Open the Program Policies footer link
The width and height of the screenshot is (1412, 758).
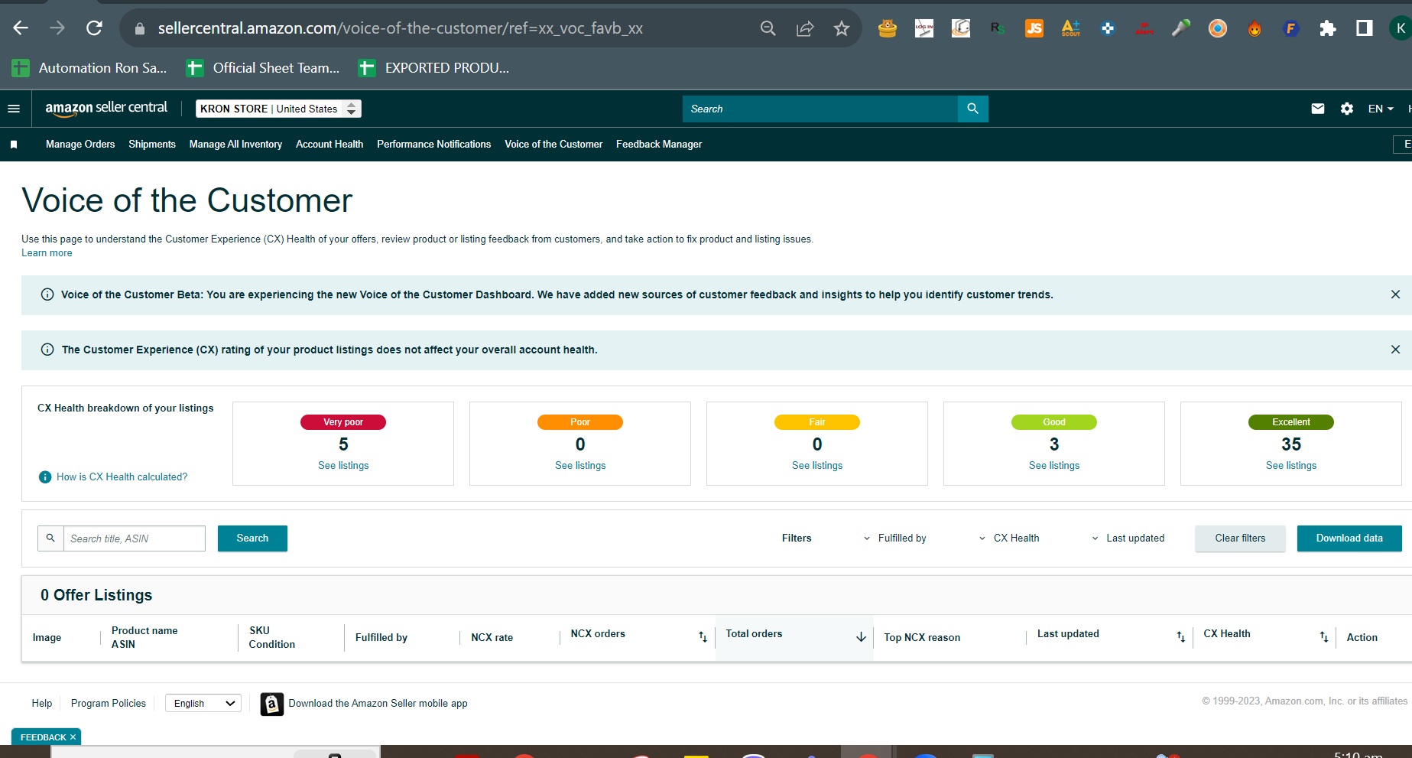[x=109, y=704]
